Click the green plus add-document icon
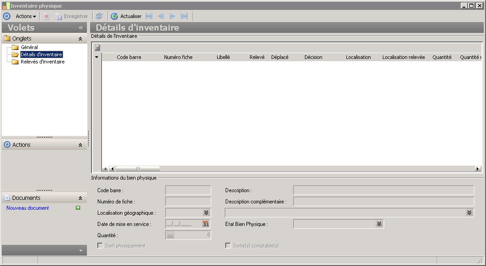 [x=78, y=208]
